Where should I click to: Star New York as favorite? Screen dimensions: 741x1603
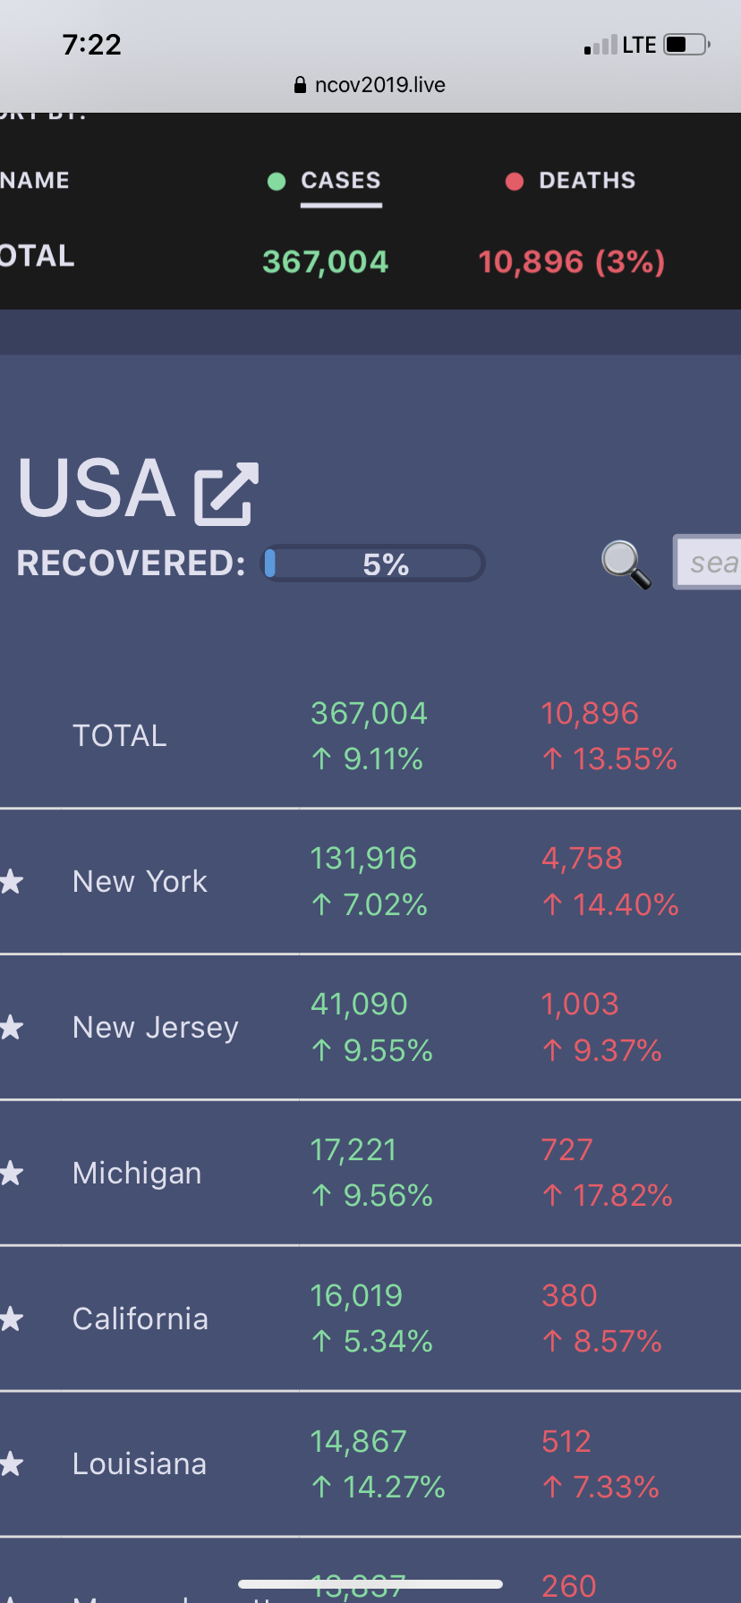point(11,882)
